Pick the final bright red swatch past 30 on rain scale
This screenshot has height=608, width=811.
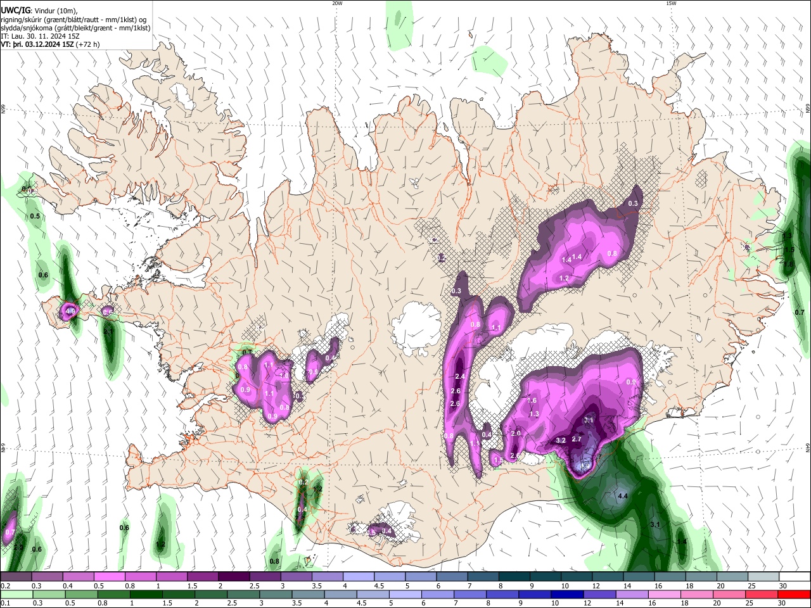coord(793,594)
